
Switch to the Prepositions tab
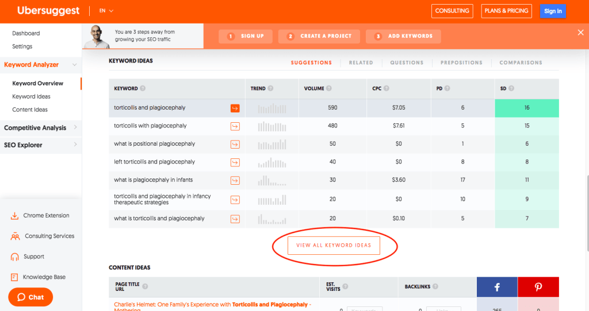tap(461, 63)
